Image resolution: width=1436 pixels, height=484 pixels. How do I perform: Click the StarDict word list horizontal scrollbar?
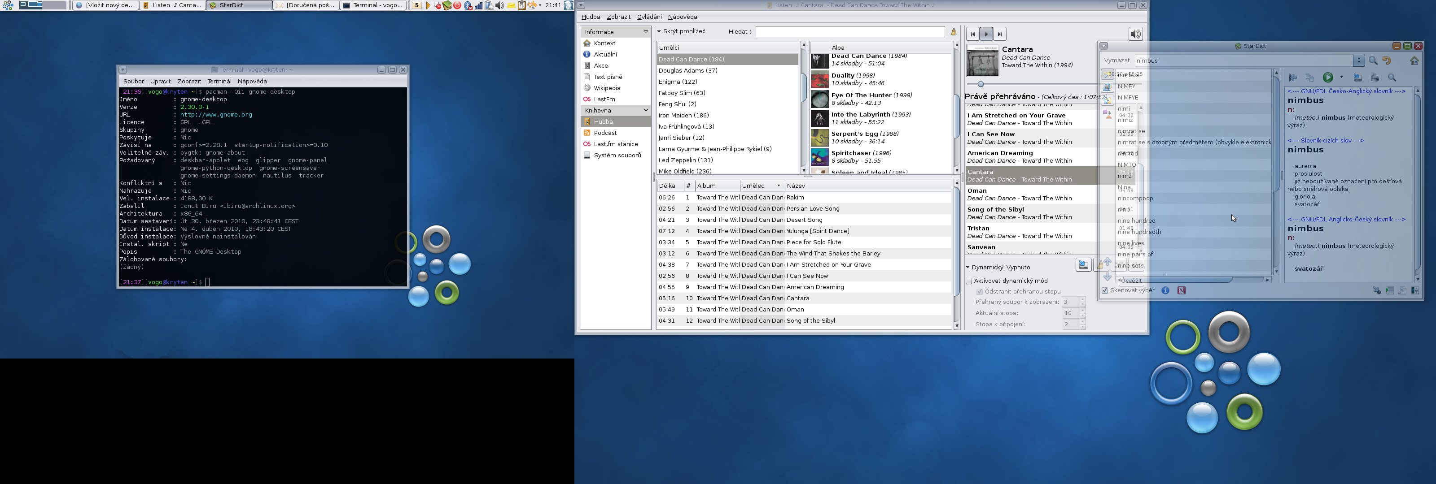(1193, 280)
